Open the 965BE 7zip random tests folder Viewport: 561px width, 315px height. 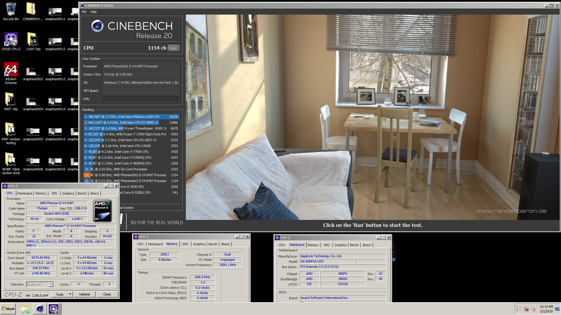tap(11, 163)
